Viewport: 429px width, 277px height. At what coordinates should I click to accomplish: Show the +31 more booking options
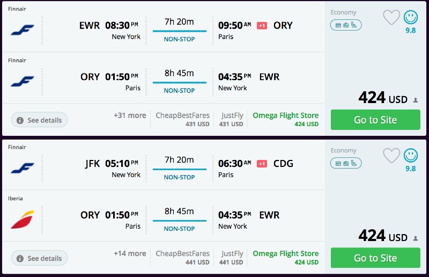(x=130, y=115)
